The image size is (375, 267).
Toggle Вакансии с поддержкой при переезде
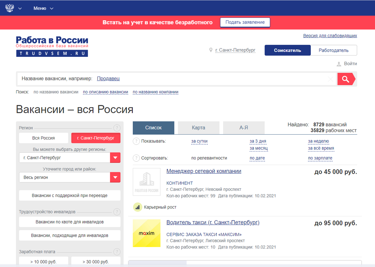[70, 195]
